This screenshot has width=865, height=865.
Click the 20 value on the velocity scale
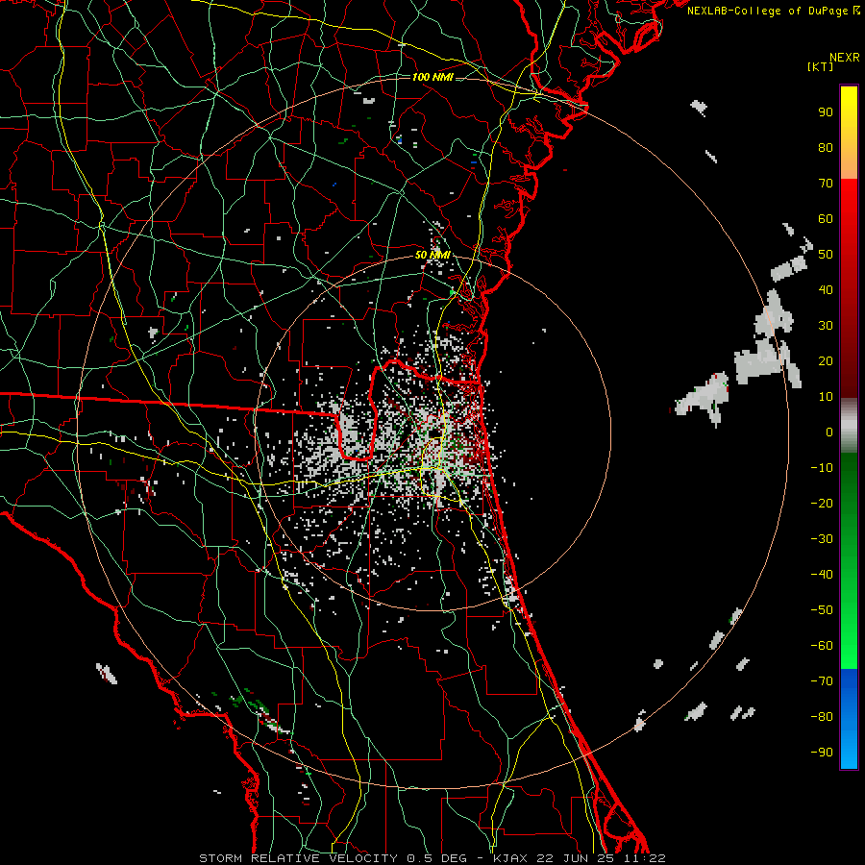(826, 360)
